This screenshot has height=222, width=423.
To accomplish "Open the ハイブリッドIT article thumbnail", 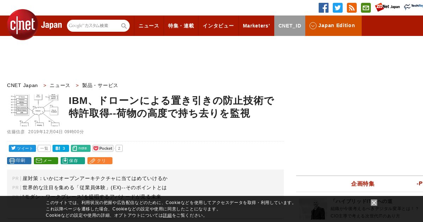I will point(313,209).
